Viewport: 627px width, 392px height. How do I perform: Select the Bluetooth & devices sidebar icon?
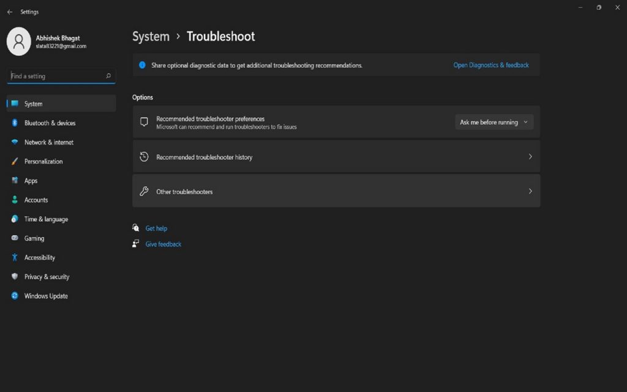coord(14,123)
